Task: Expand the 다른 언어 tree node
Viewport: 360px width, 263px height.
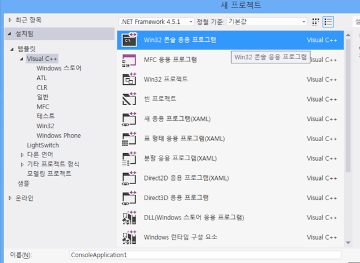Action: 22,155
